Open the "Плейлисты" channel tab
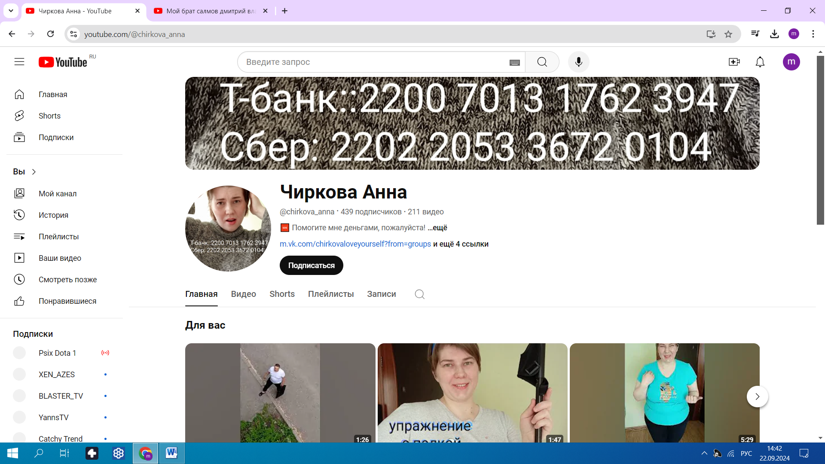825x464 pixels. click(330, 294)
